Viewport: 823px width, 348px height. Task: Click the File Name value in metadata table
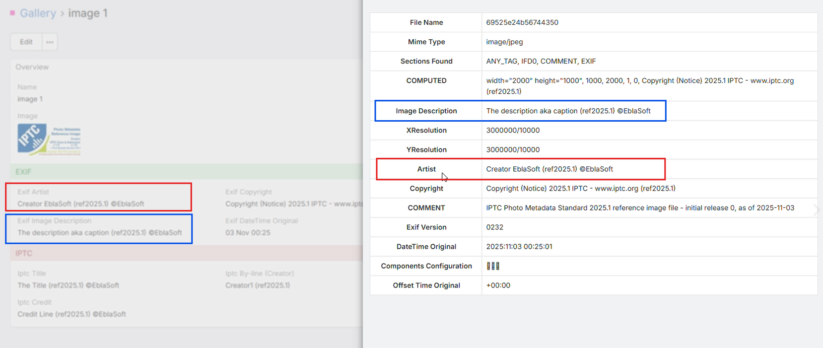pyautogui.click(x=522, y=22)
